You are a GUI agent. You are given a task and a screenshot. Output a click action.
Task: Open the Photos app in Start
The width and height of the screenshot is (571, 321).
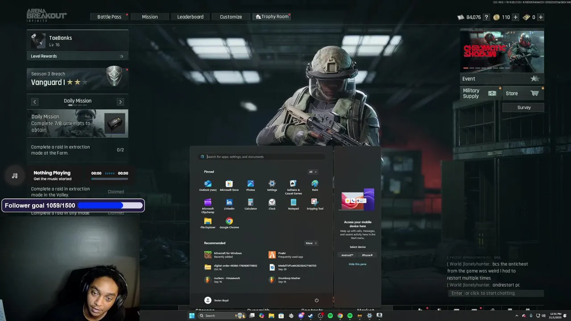click(x=251, y=185)
